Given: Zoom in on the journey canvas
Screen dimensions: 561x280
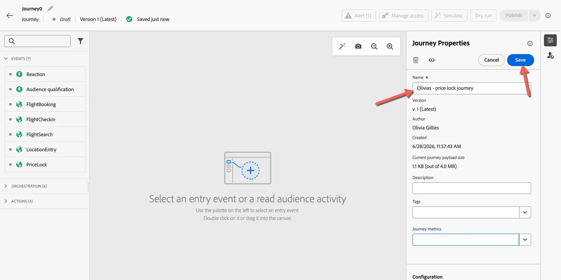Looking at the screenshot, I should pyautogui.click(x=390, y=46).
